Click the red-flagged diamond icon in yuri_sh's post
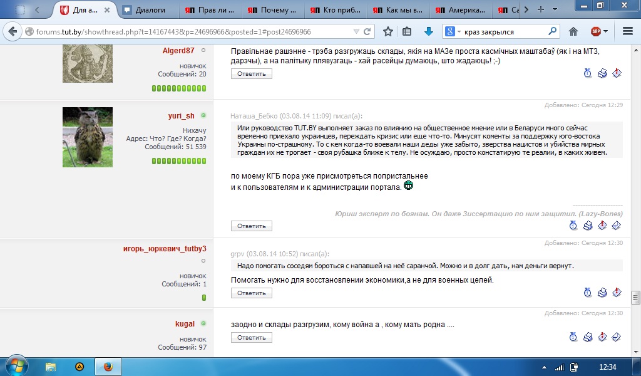 click(x=602, y=225)
